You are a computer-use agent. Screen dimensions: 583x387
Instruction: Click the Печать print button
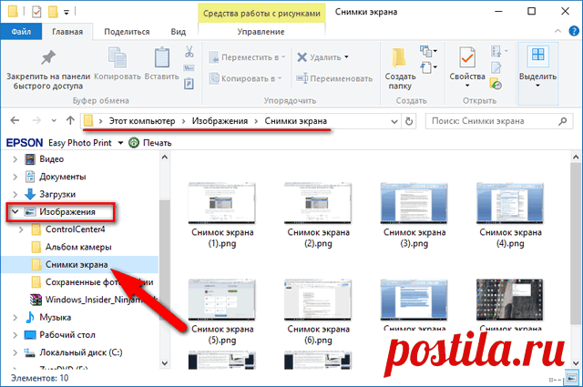pos(149,143)
